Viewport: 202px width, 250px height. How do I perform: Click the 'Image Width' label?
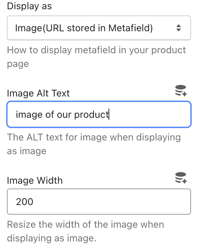coord(35,180)
